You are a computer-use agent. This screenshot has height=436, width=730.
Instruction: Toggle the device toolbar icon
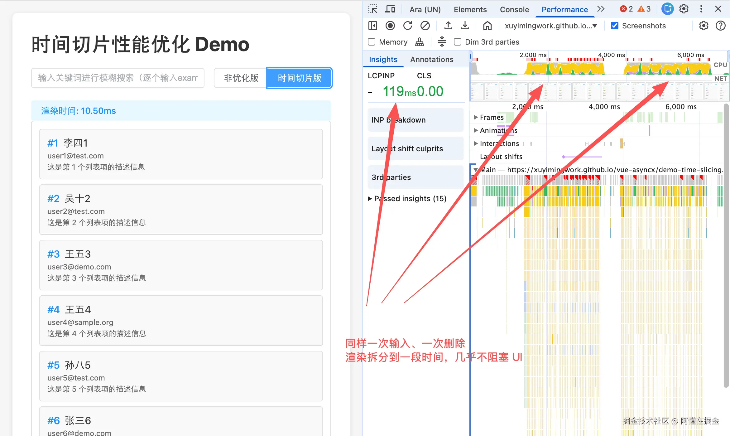(x=390, y=9)
